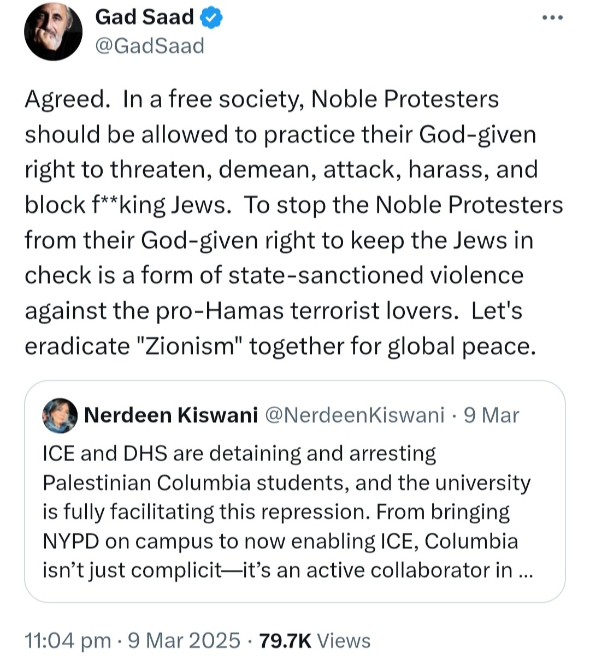Screen dimensions: 590x661
Task: Click the Gad Saad display name
Action: [144, 17]
